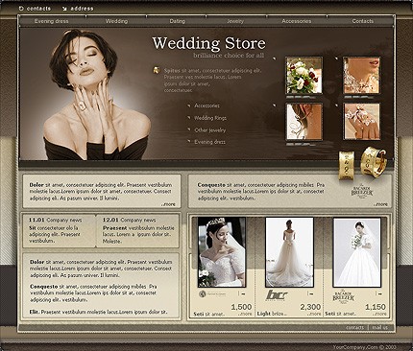The height and width of the screenshot is (351, 413).
Task: Click the arrow icon beside address
Action: click(x=64, y=9)
